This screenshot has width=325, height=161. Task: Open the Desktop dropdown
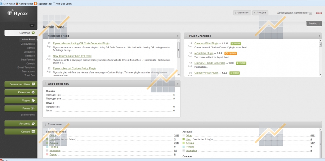click(314, 23)
